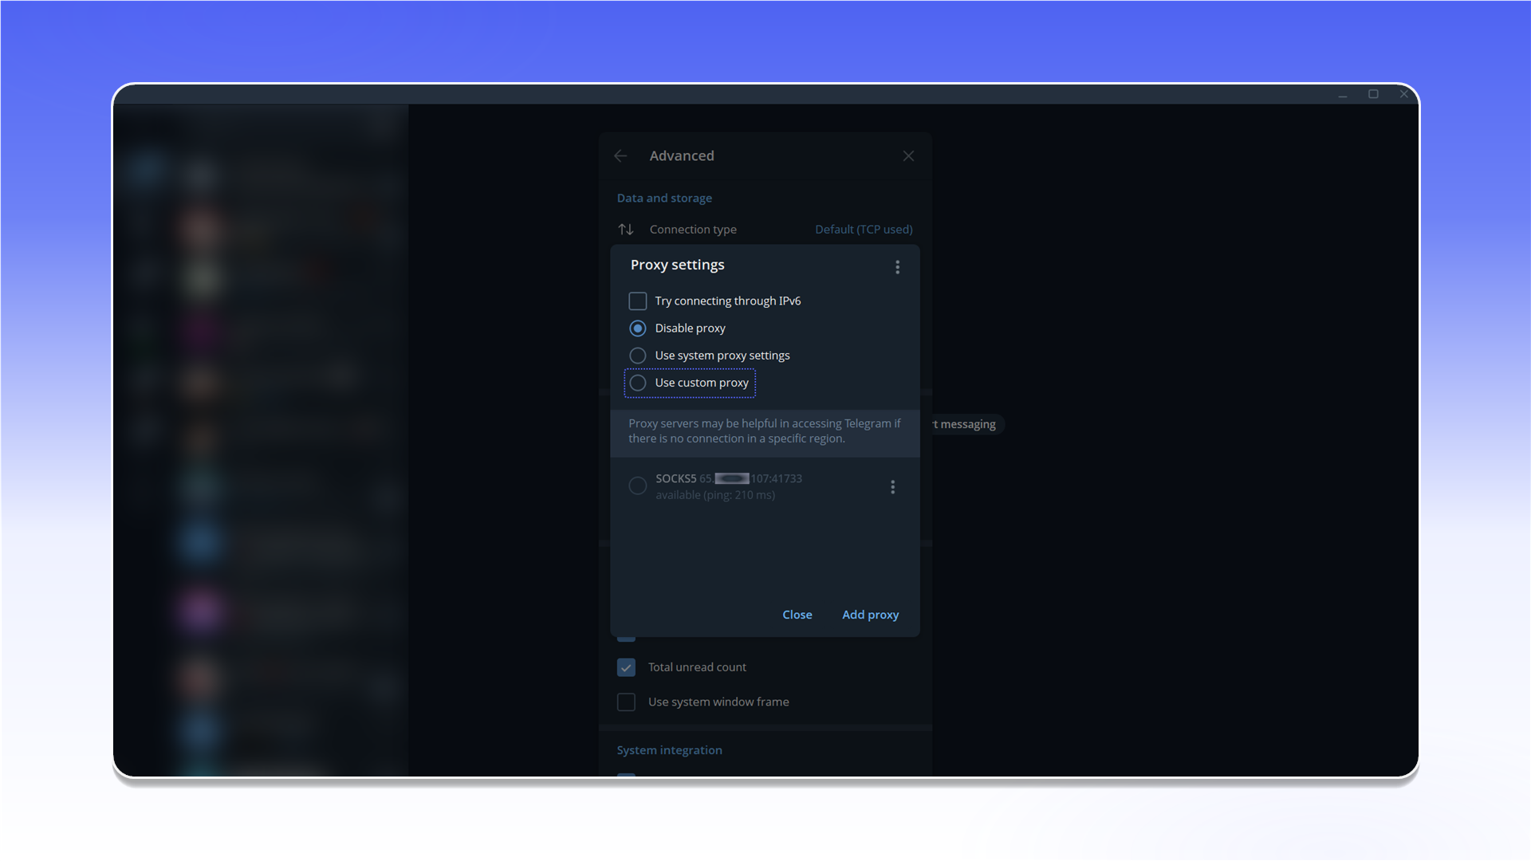
Task: Click the Proxy servers helper description text
Action: [x=765, y=431]
